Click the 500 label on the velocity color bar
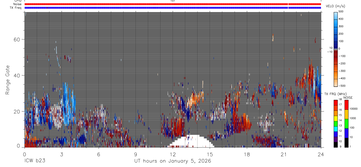This screenshot has height=167, width=361. click(341, 11)
